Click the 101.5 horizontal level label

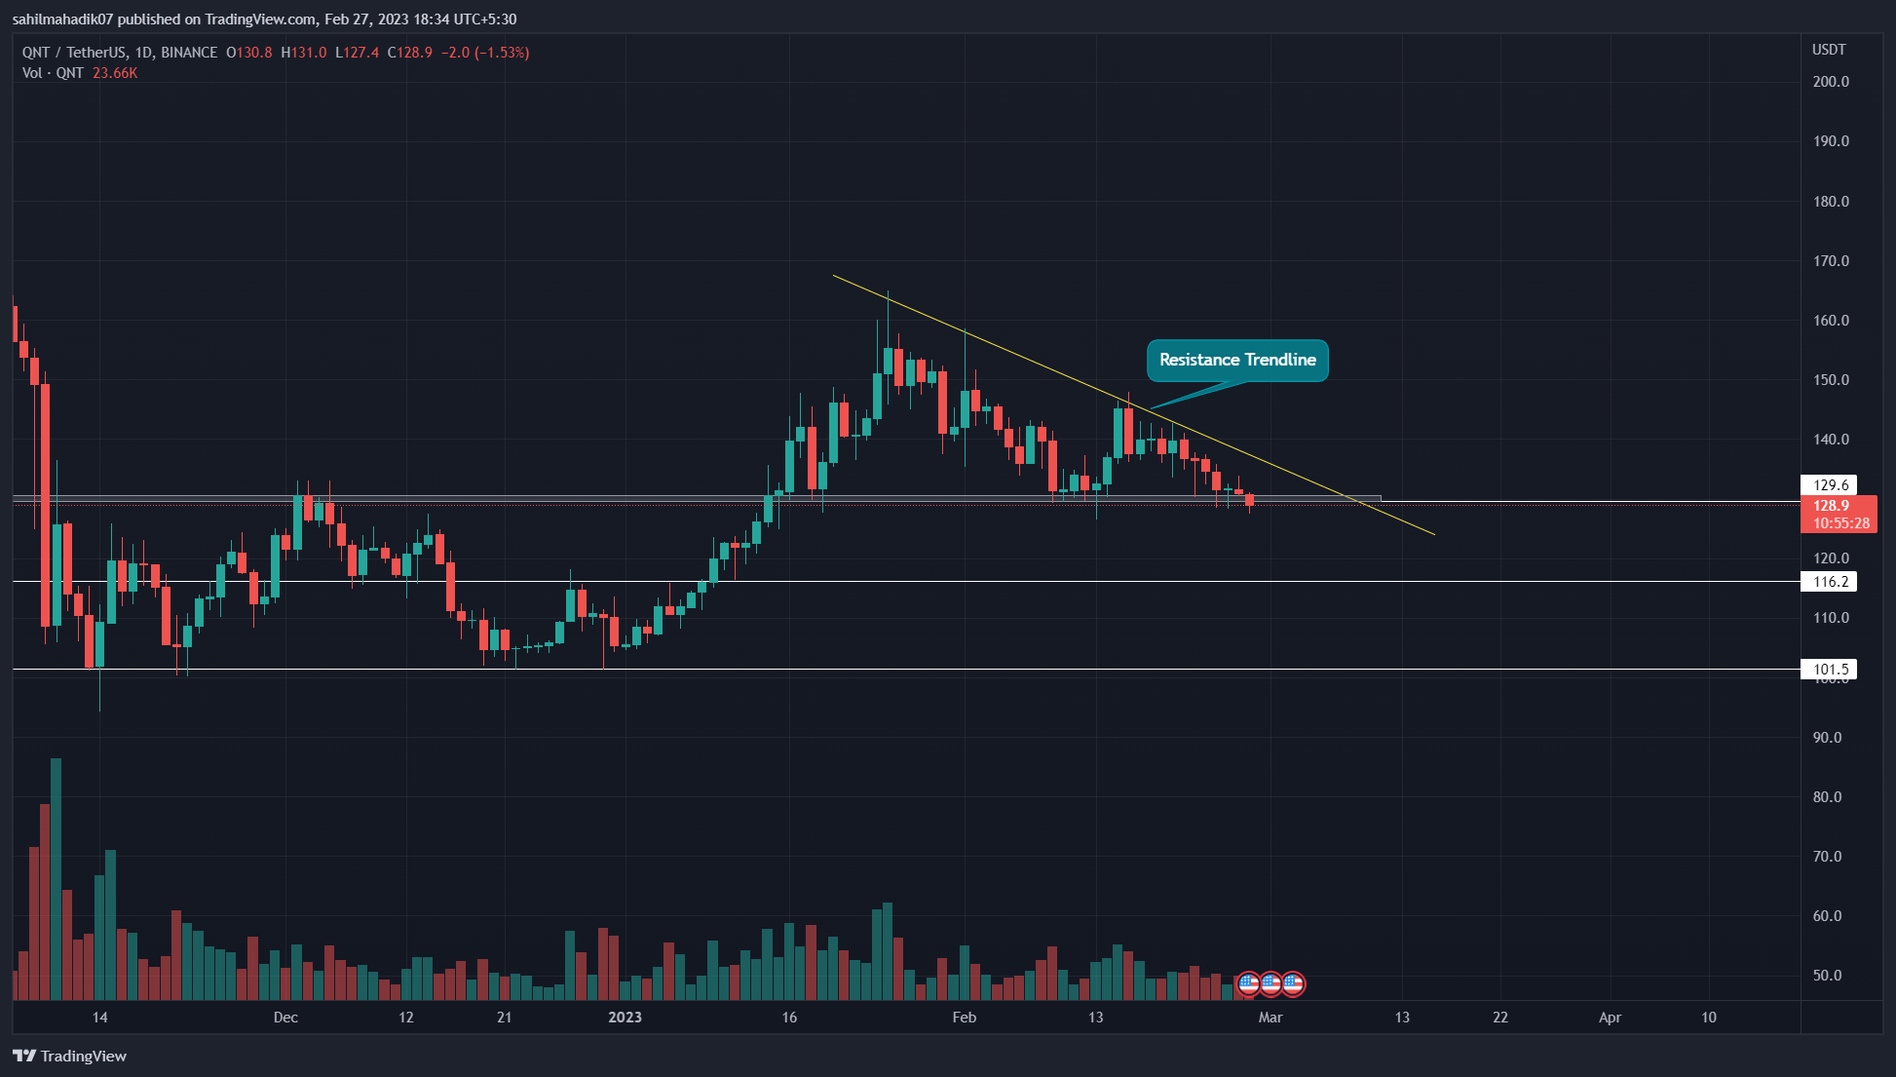(1830, 669)
